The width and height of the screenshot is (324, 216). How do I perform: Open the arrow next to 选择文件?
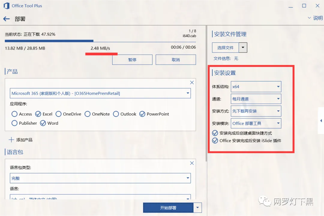coord(243,47)
